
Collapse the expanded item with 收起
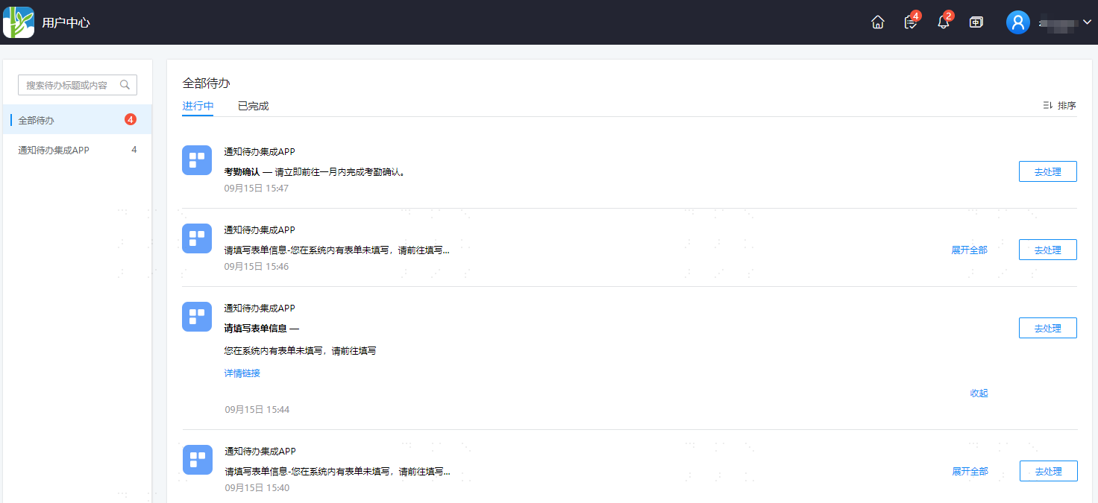979,393
